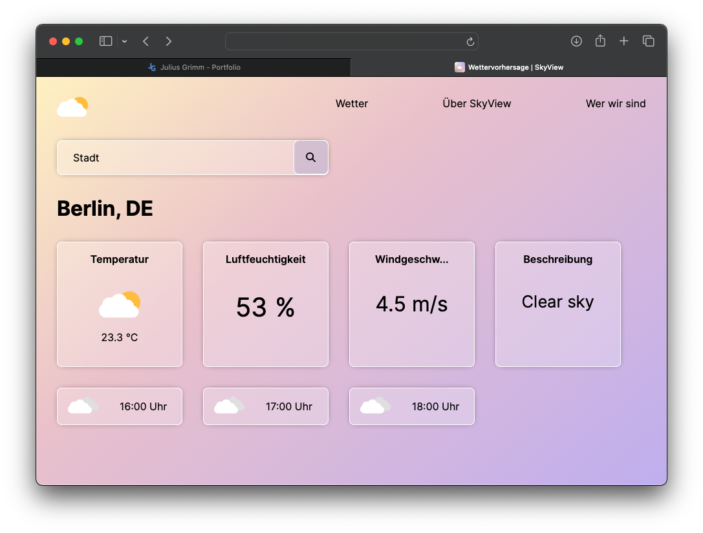The image size is (703, 533).
Task: Switch to Julius Grimm - Portfolio tab
Action: coord(194,67)
